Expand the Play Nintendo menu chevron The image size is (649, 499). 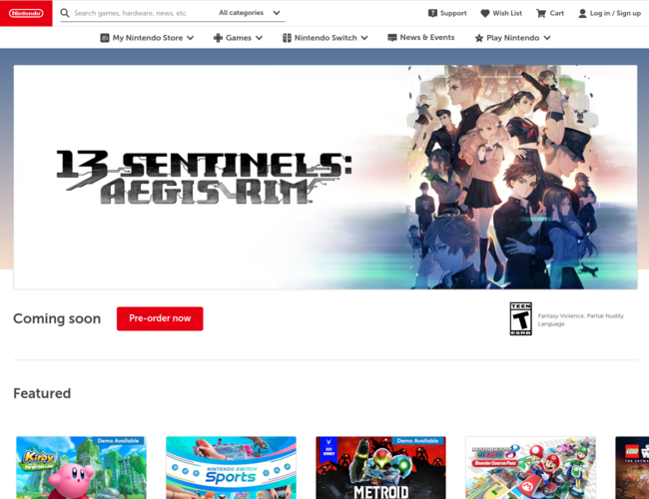[x=547, y=38]
